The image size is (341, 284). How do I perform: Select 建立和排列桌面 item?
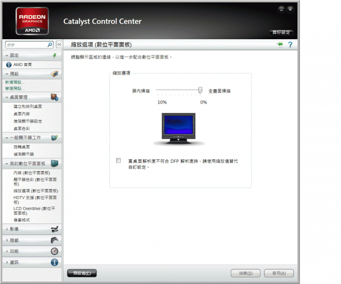tap(27, 106)
